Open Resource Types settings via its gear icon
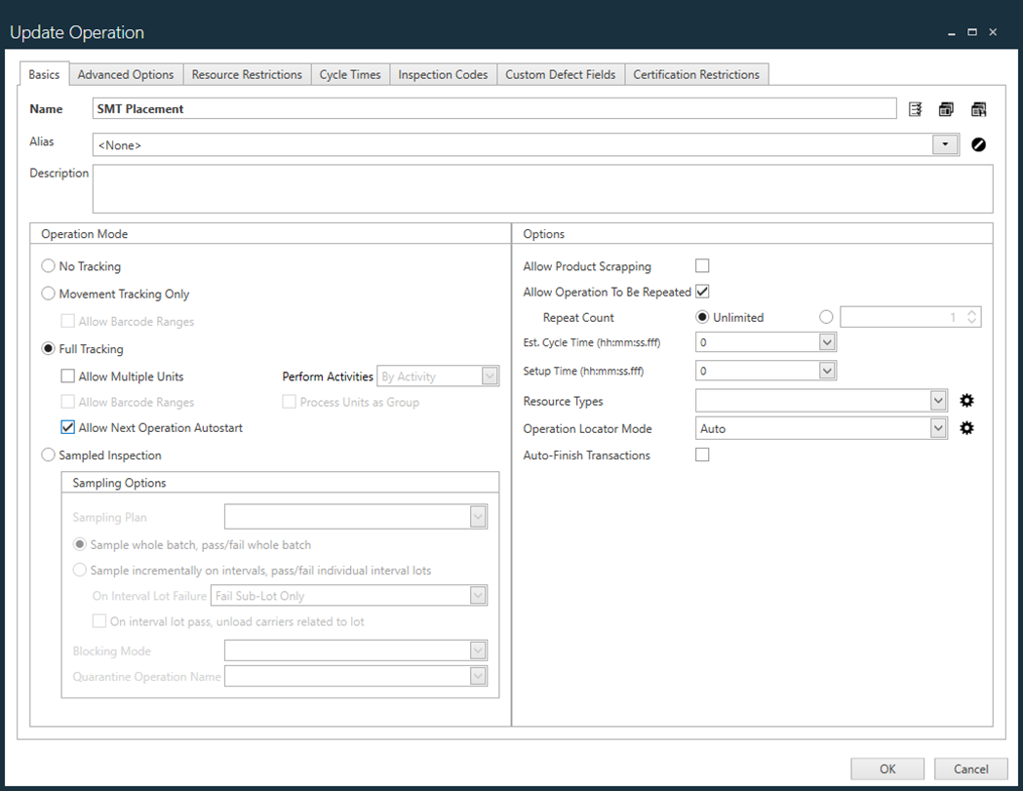 (966, 400)
